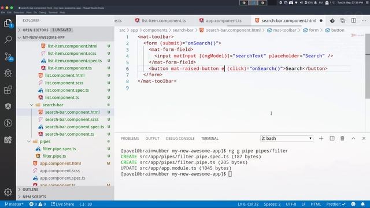Screen dimensions: 370x208
Task: Open the OUTPUT panel tab
Action: [x=152, y=139]
